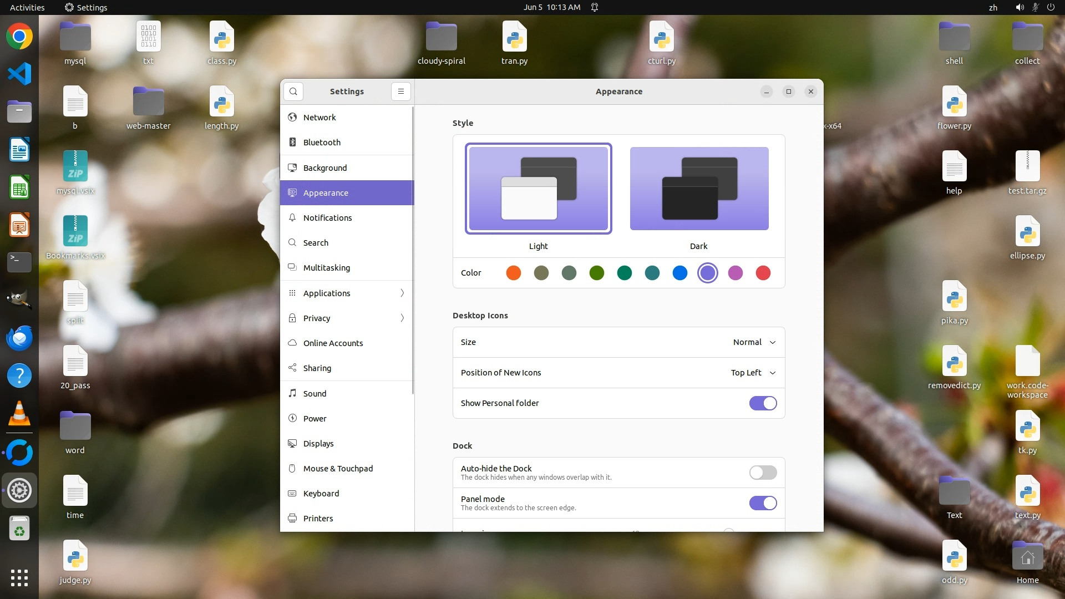Choose the orange accent color
The width and height of the screenshot is (1065, 599).
[513, 273]
